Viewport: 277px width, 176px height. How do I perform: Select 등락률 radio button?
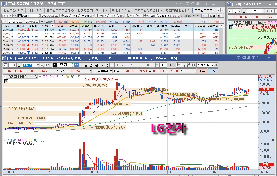(157, 16)
